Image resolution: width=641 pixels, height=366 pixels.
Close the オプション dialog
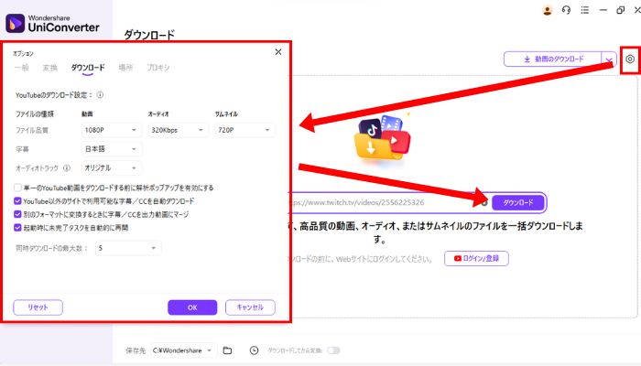click(278, 52)
